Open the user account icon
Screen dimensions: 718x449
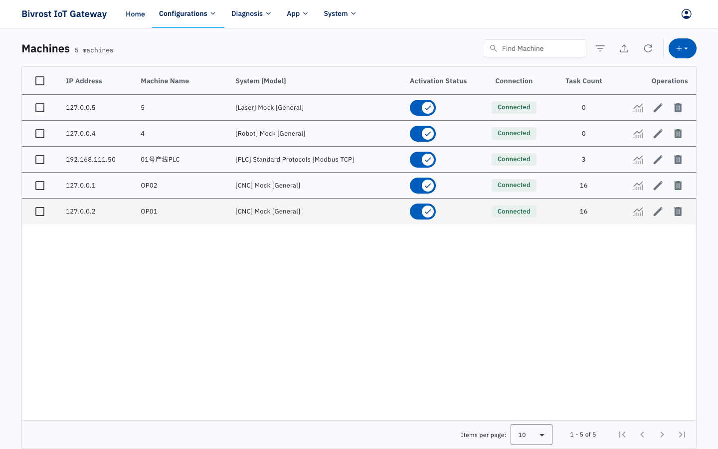coord(687,14)
